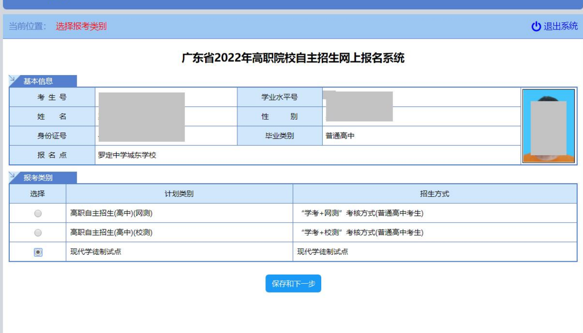The width and height of the screenshot is (583, 333).
Task: Click the arrow icon on 报考类别 header
Action: [14, 177]
